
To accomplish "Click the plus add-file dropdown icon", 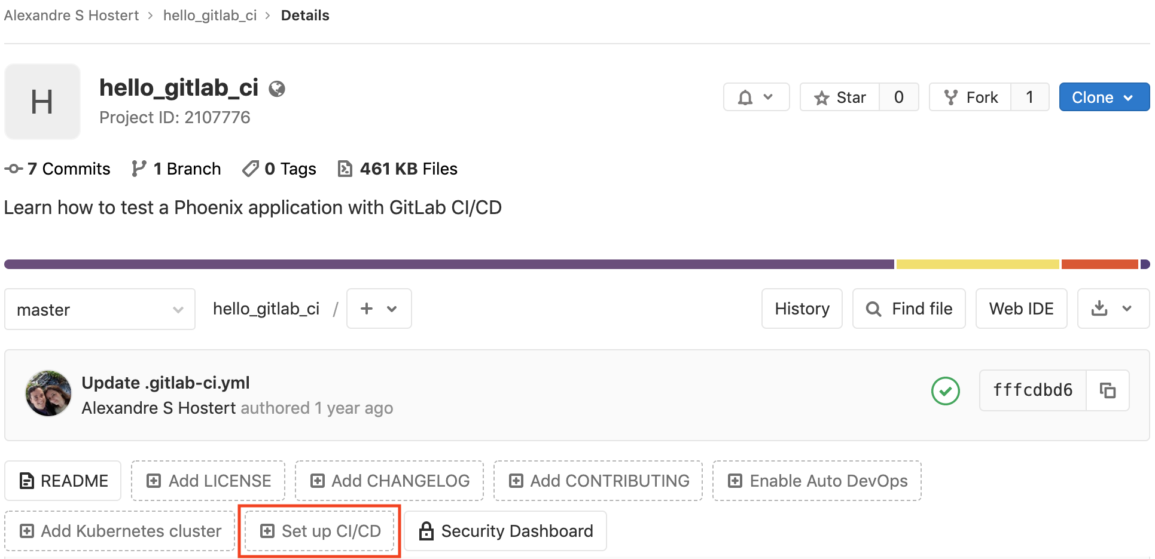I will point(379,308).
